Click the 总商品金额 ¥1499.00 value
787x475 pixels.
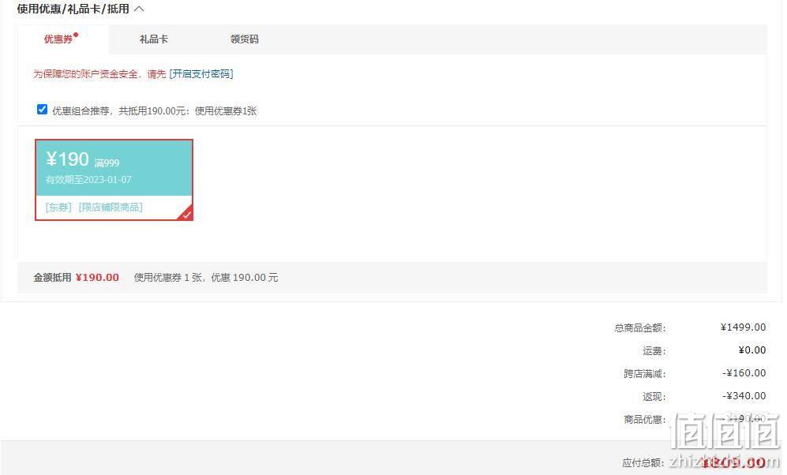744,327
